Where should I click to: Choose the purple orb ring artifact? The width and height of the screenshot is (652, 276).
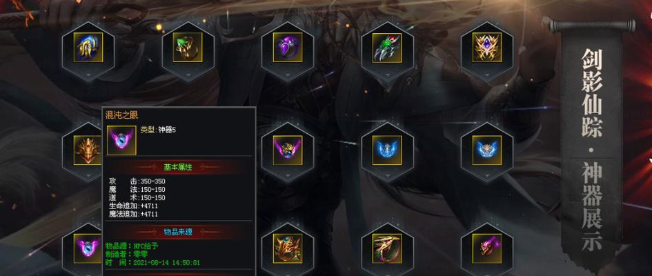pyautogui.click(x=287, y=48)
